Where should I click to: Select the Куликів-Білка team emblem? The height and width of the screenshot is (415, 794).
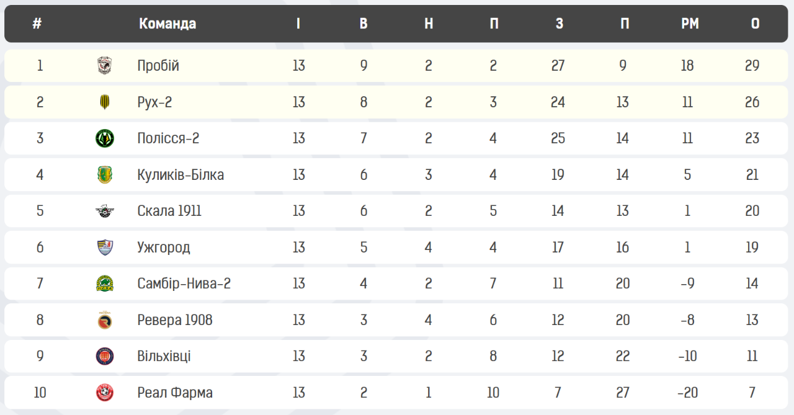[105, 175]
